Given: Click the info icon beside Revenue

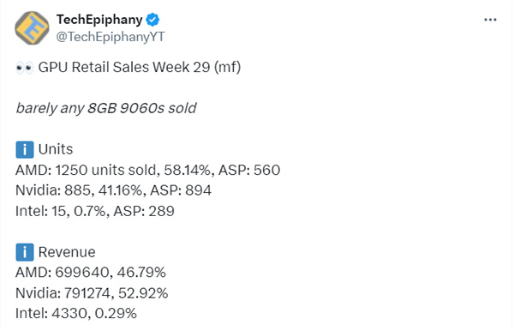Looking at the screenshot, I should coord(25,252).
